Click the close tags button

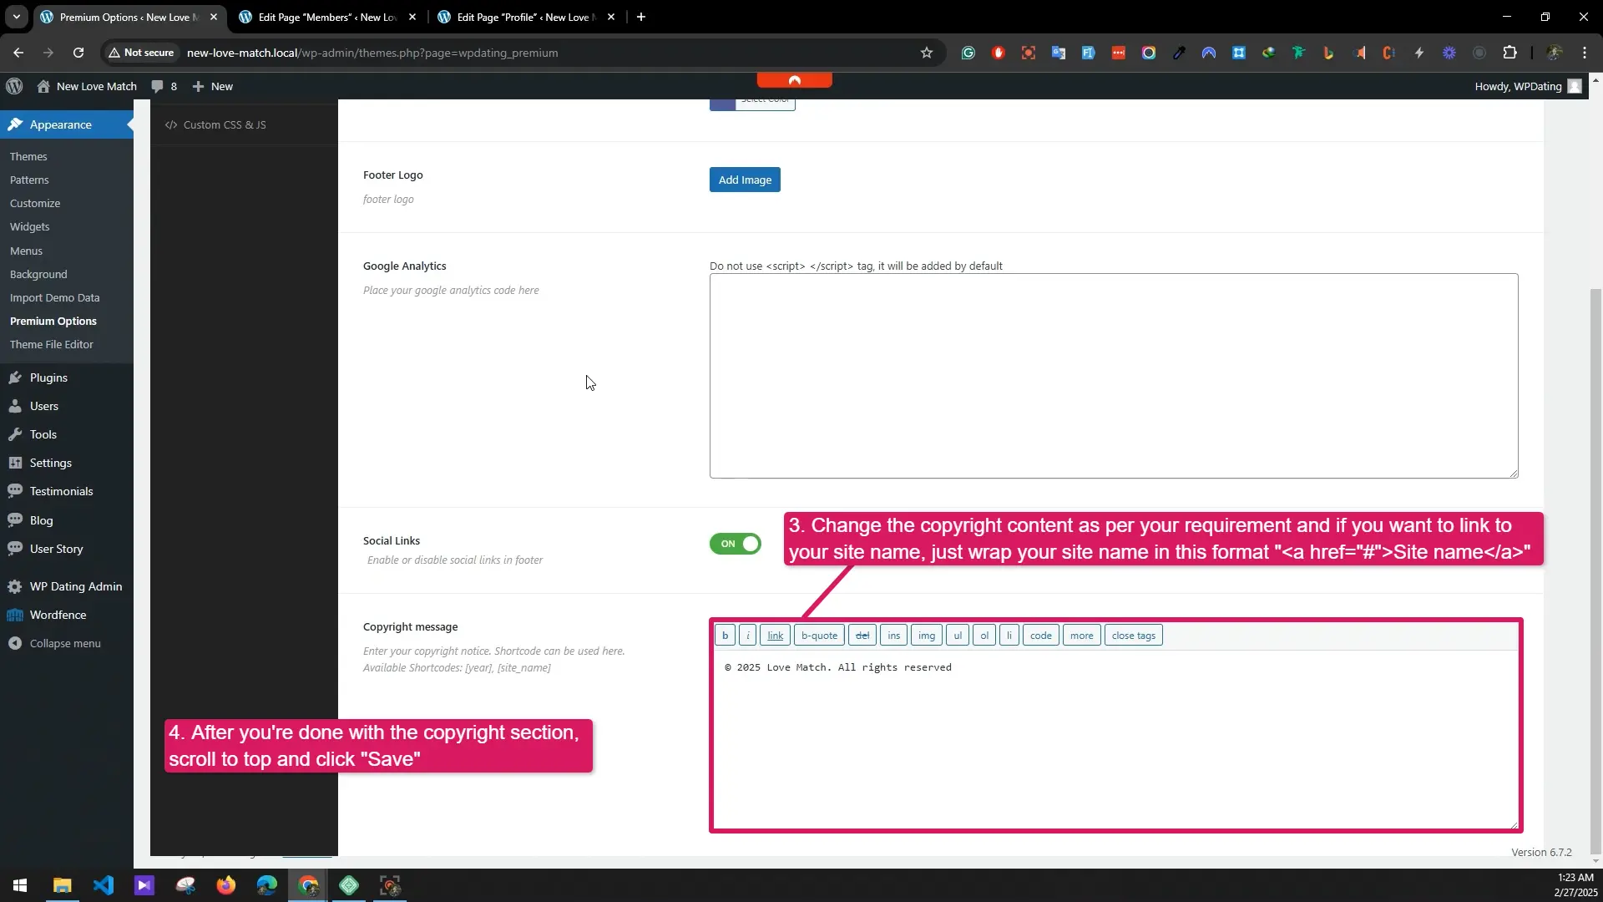coord(1134,636)
